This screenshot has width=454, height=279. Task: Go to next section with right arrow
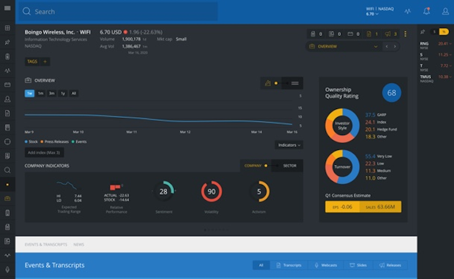(x=395, y=46)
